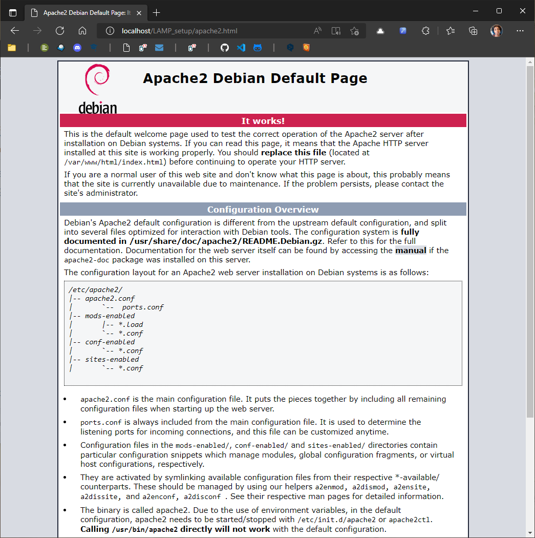Image resolution: width=535 pixels, height=538 pixels.
Task: Open the green document bookmark
Action: 45,48
